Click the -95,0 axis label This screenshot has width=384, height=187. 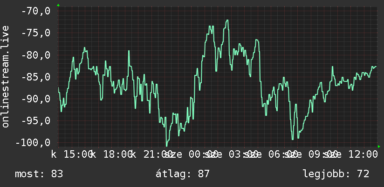pyautogui.click(x=36, y=121)
